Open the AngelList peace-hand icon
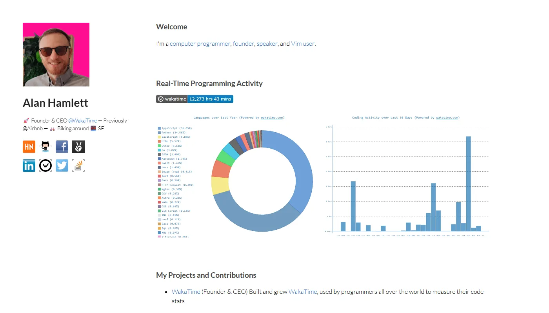The width and height of the screenshot is (549, 313). click(78, 147)
